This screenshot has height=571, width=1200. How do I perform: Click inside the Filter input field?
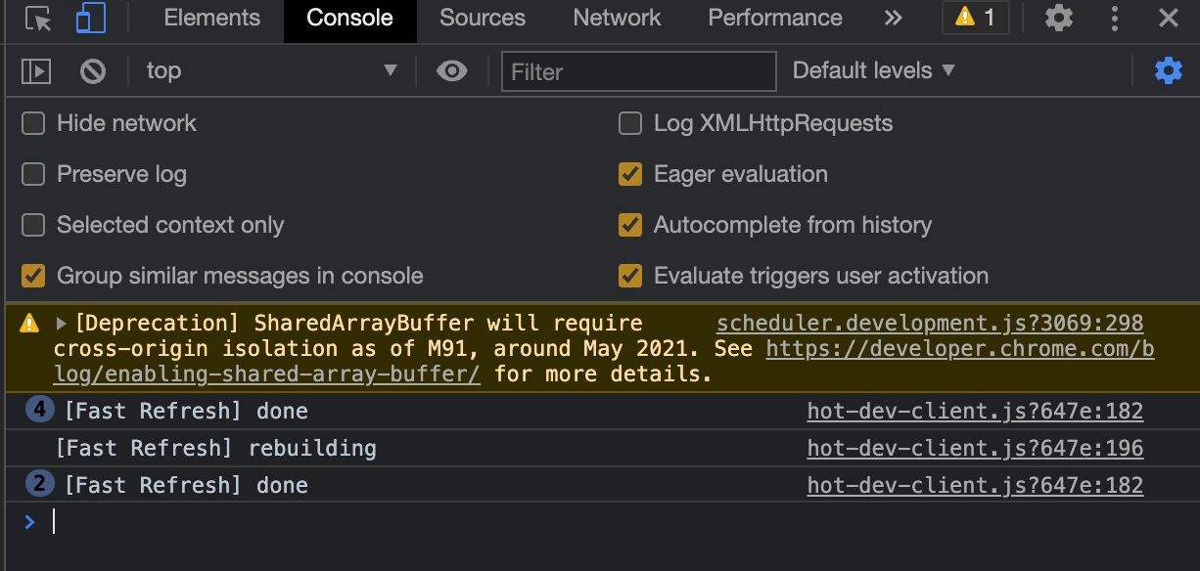coord(639,71)
